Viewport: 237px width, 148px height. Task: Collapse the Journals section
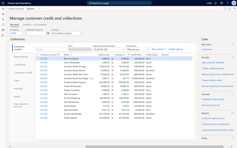(x=232, y=94)
